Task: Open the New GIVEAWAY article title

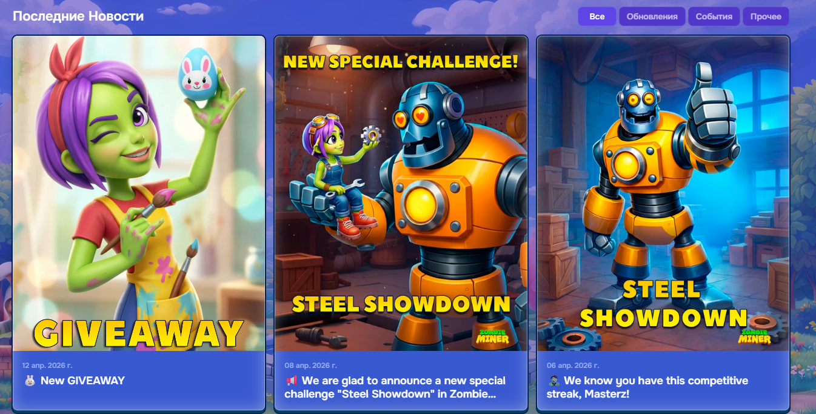Action: (82, 381)
